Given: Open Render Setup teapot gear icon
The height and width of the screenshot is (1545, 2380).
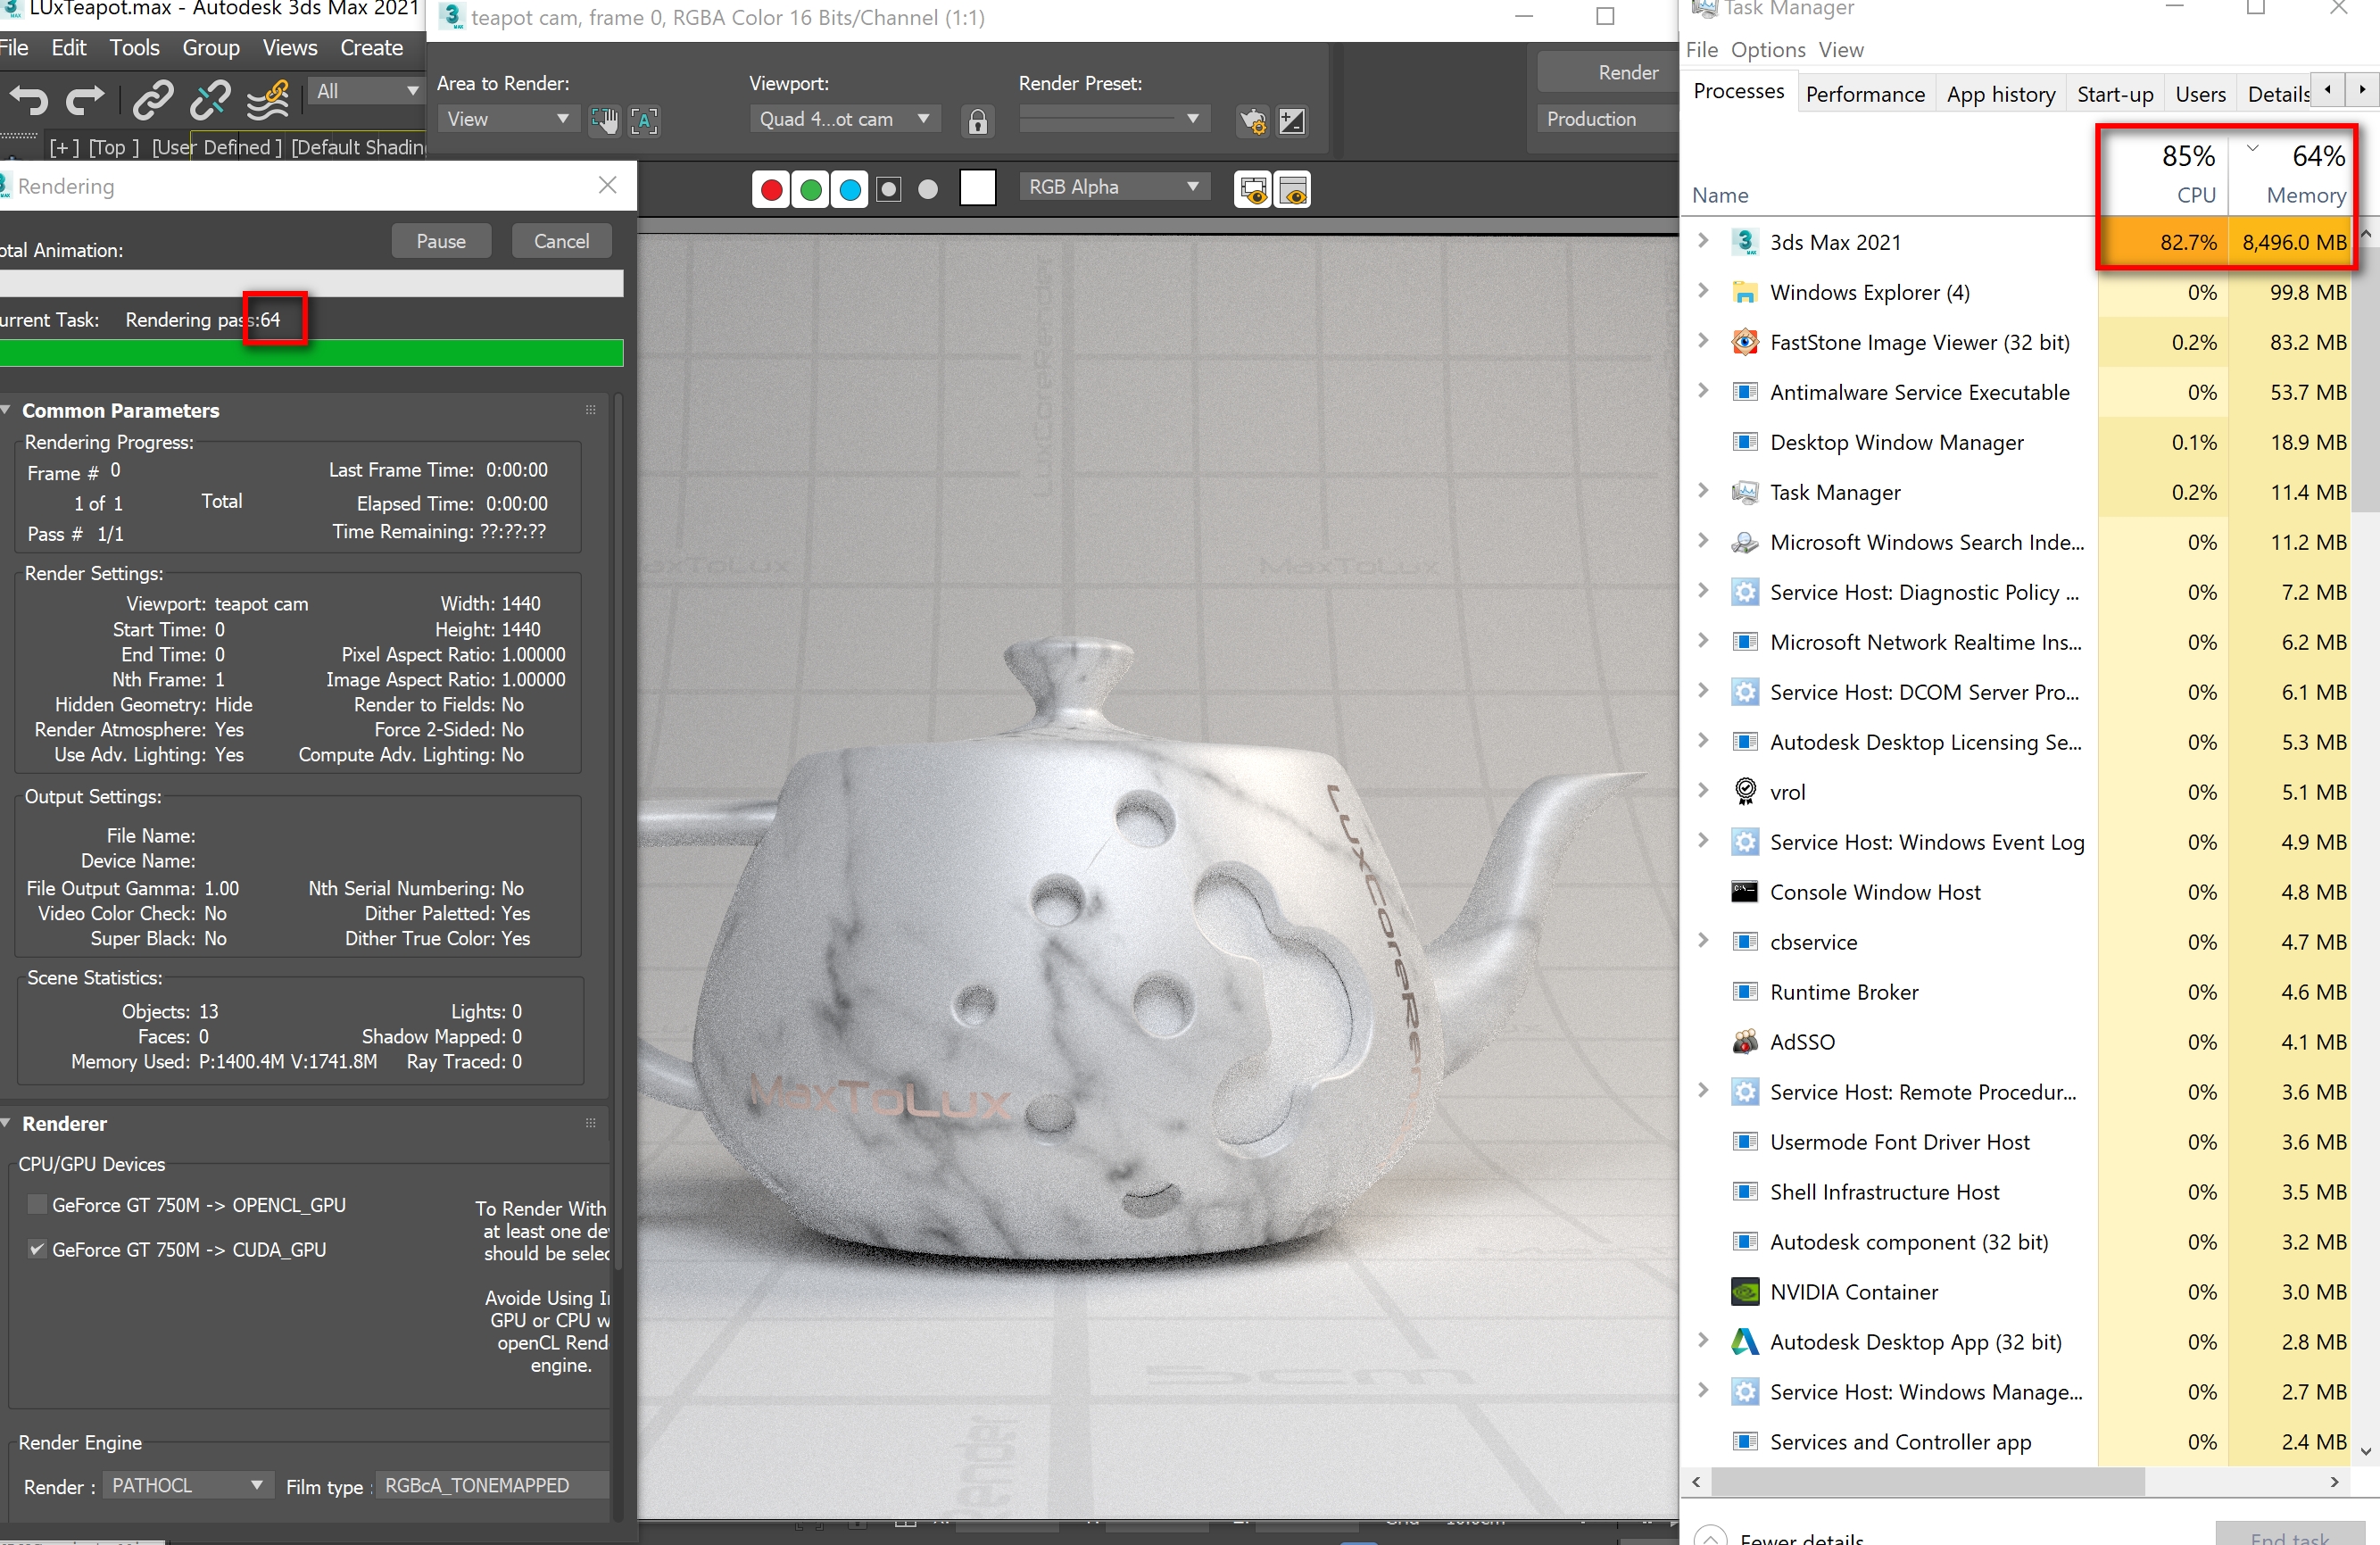Looking at the screenshot, I should (x=1252, y=121).
